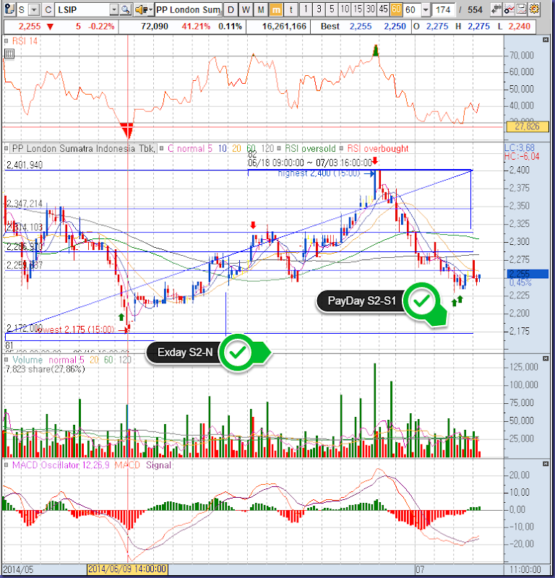The image size is (555, 578).
Task: Toggle the RSI overbought signal legend square
Action: 342,149
